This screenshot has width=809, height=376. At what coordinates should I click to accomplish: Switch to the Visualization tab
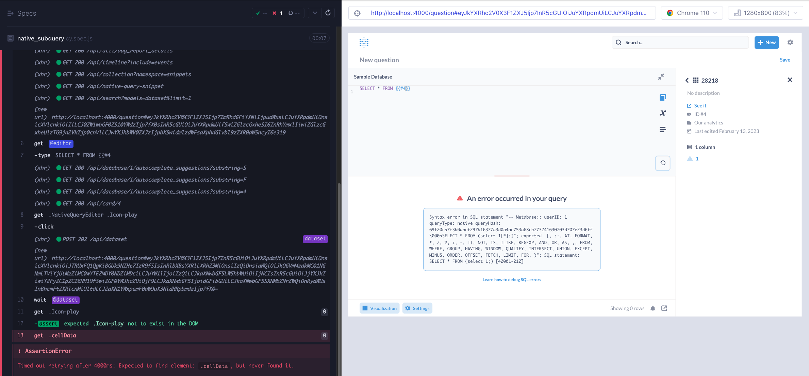pyautogui.click(x=379, y=308)
